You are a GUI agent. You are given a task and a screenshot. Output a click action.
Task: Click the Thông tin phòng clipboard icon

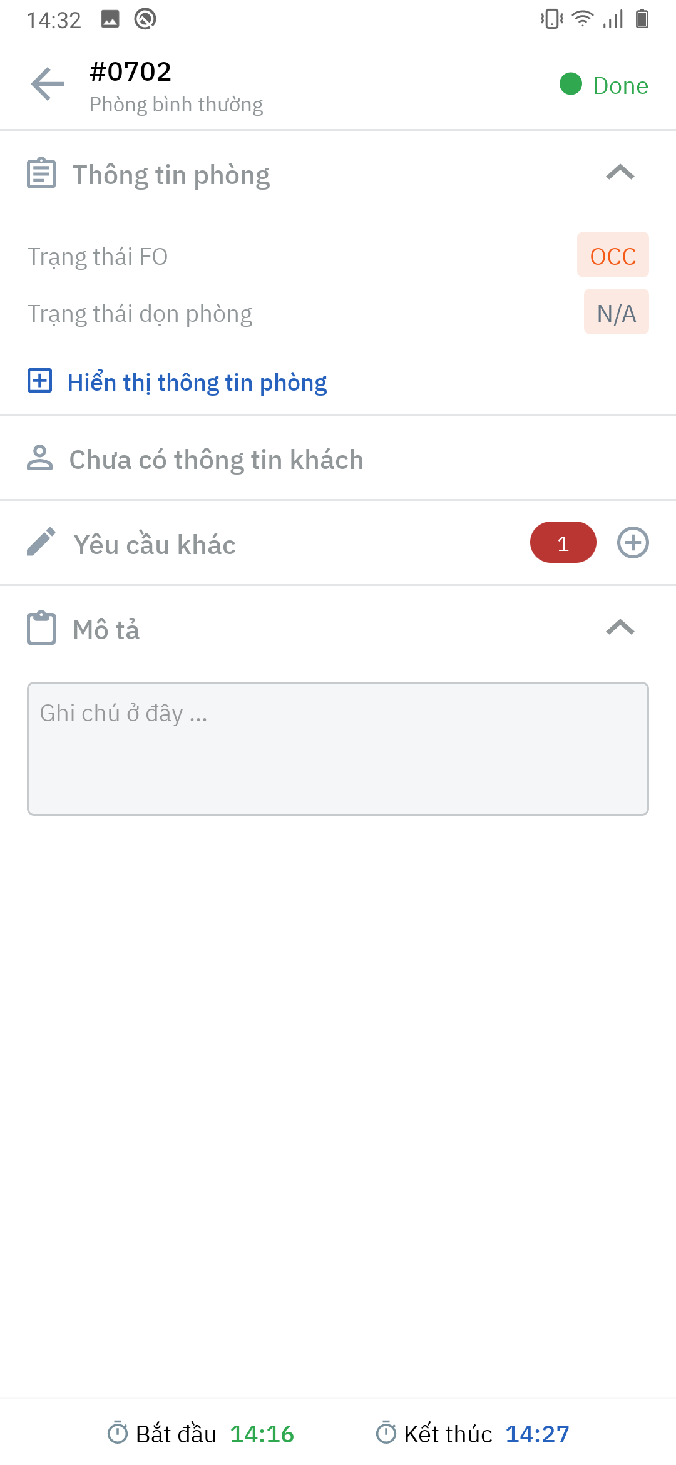pyautogui.click(x=41, y=173)
